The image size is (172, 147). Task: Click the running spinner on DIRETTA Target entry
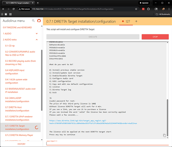tap(37, 127)
